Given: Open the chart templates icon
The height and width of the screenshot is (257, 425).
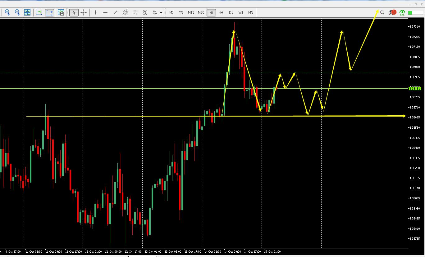Looking at the screenshot, I should tap(61, 12).
